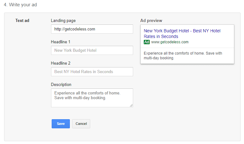Click the Landing page URL field
Image resolution: width=244 pixels, height=144 pixels.
[92, 29]
